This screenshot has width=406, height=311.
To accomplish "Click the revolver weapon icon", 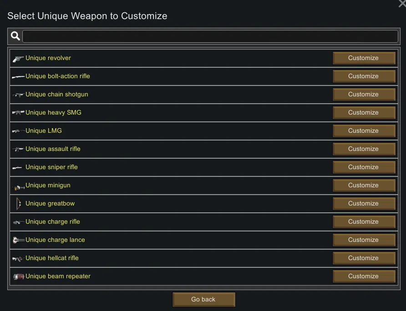I will (18, 58).
